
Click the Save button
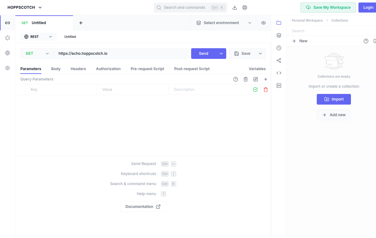point(242,54)
